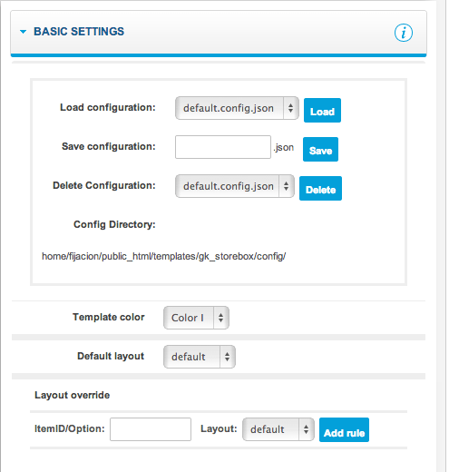The height and width of the screenshot is (472, 449).
Task: Click the Delete Configuration stepper arrows
Action: pos(287,186)
